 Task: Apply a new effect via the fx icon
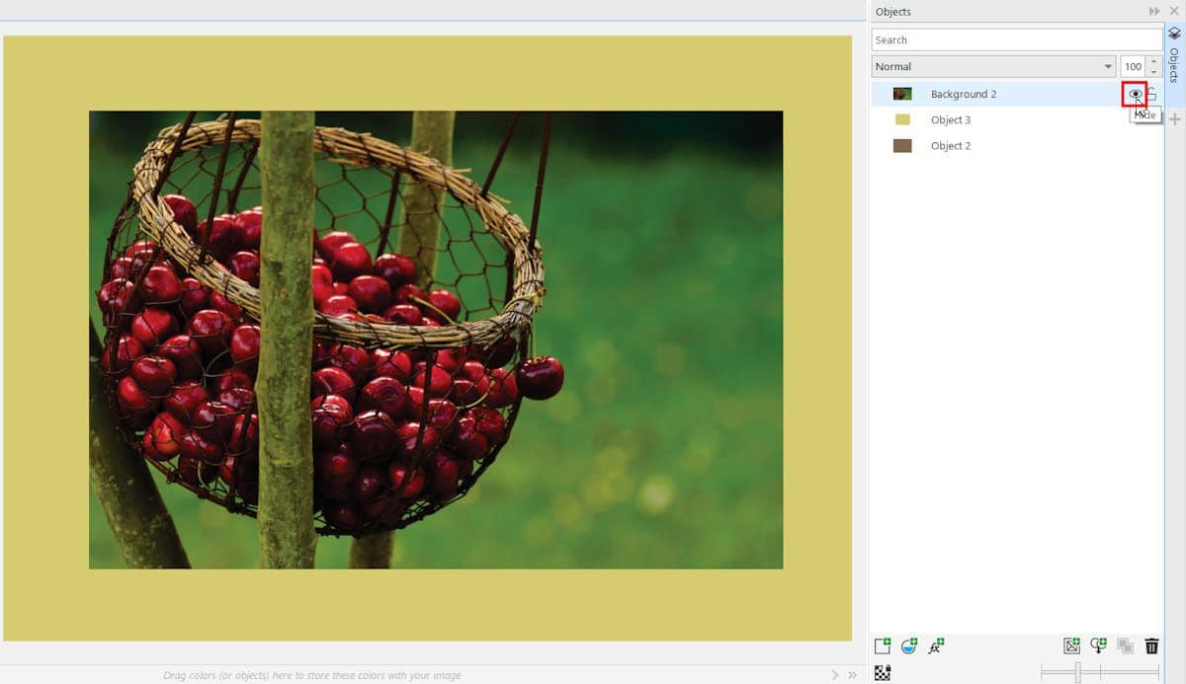point(936,645)
